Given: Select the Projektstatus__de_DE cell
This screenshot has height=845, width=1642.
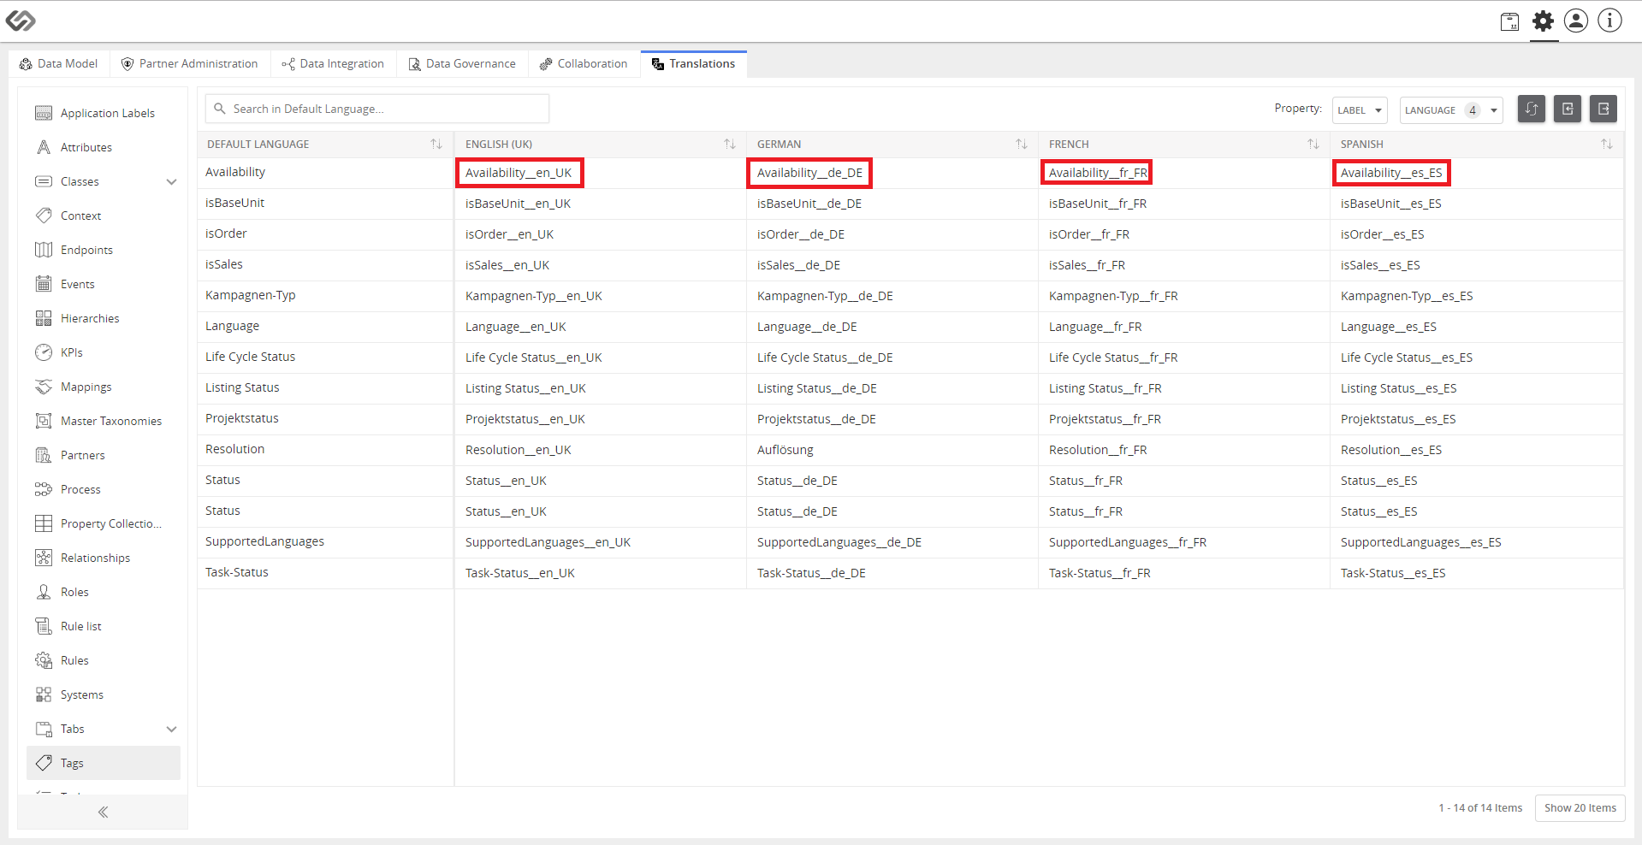Looking at the screenshot, I should (x=892, y=419).
